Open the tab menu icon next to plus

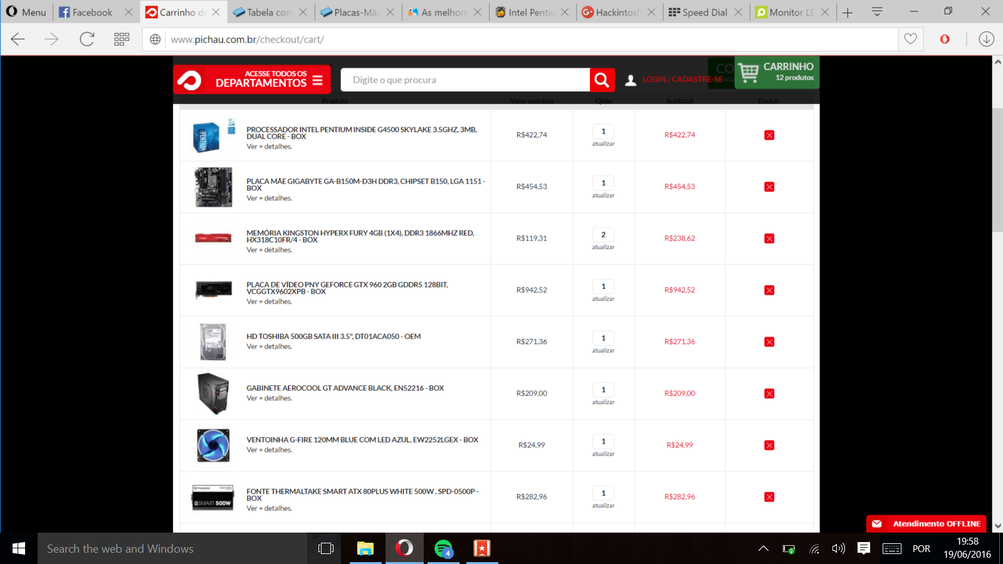[877, 12]
